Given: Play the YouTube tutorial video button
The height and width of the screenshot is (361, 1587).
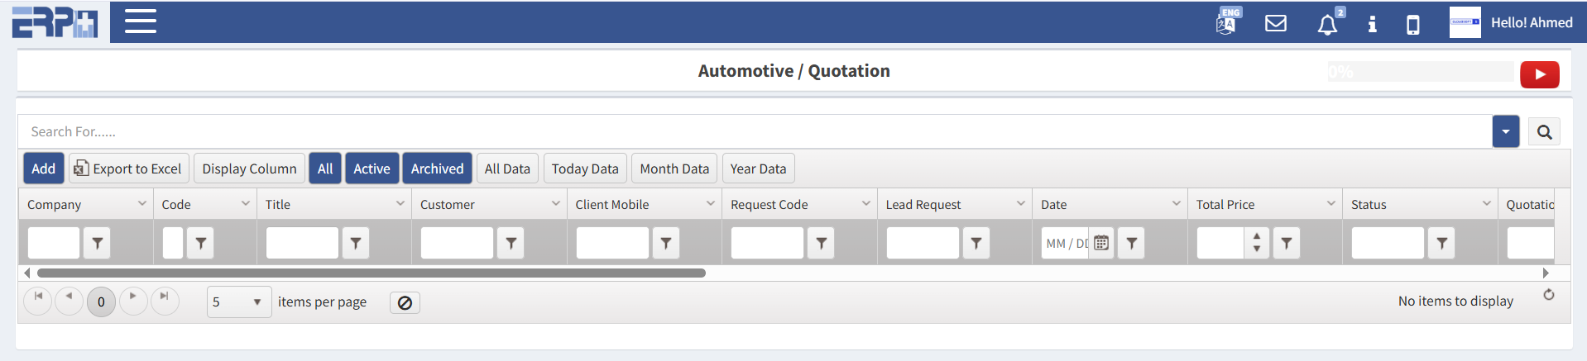Looking at the screenshot, I should (x=1539, y=74).
